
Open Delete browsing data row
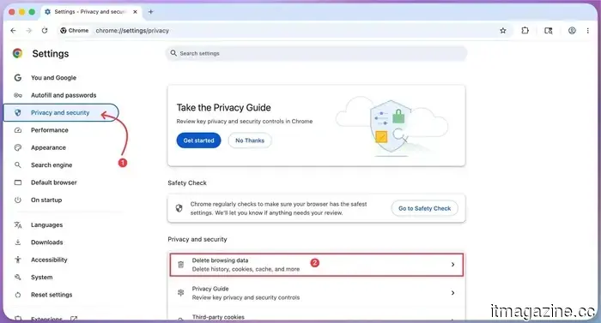coord(317,265)
